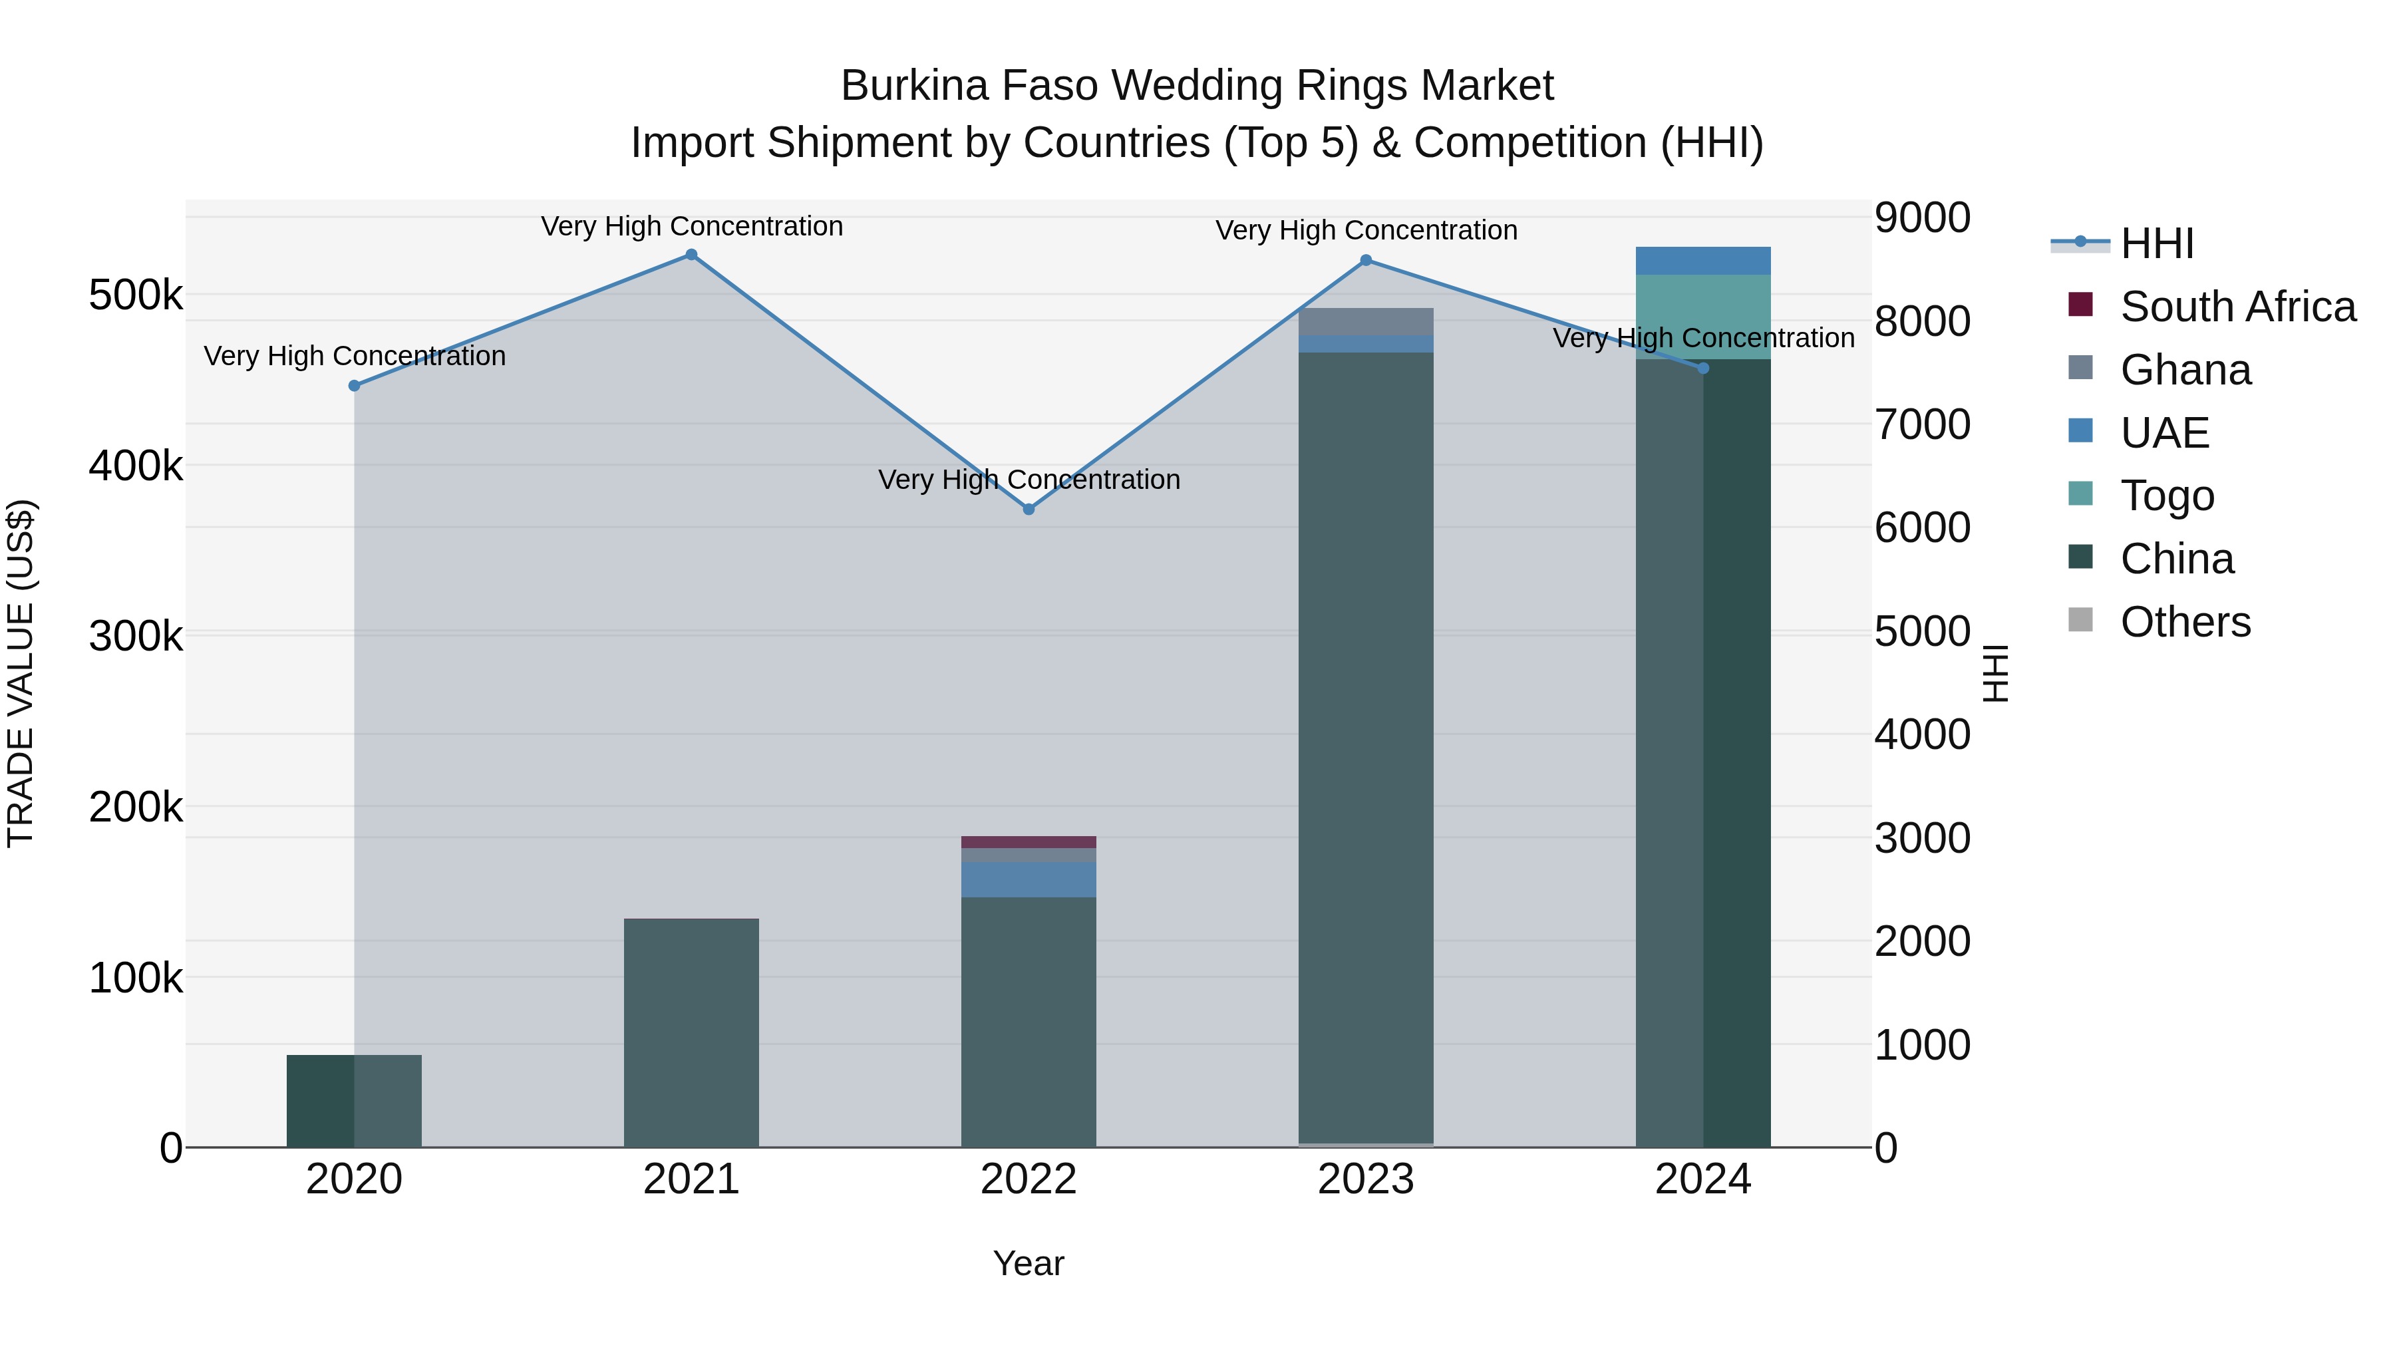2395x1347 pixels.
Task: Select the 2021 China bar
Action: click(692, 1033)
